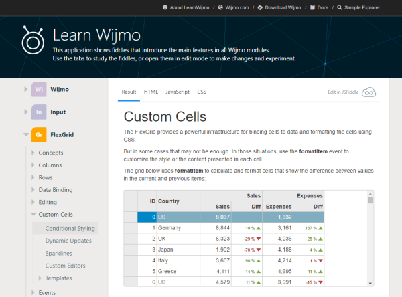
Task: Switch to the CSS tab
Action: tap(202, 92)
